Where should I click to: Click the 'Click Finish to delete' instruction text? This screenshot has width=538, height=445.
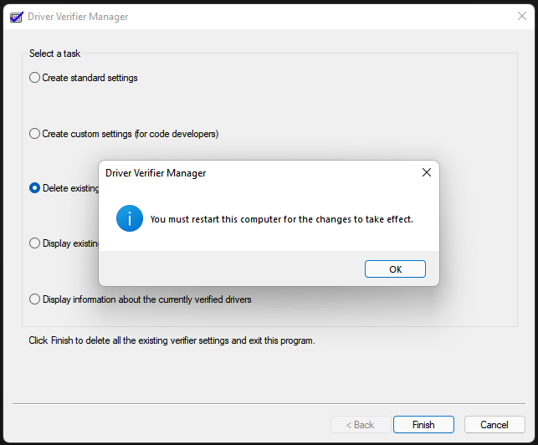pos(172,340)
